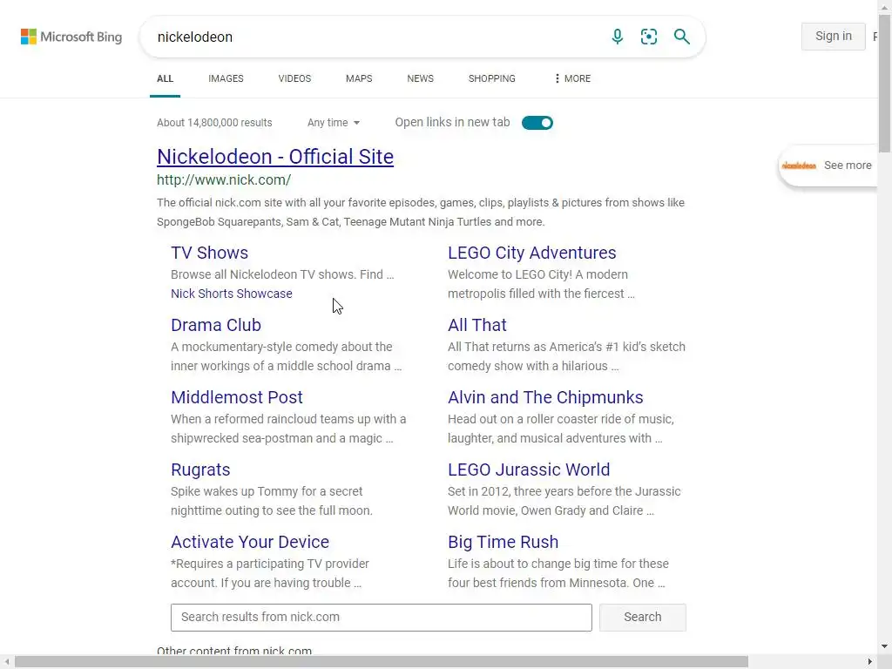Click 'Life is about to change' snippet
Image resolution: width=892 pixels, height=669 pixels.
point(558,573)
